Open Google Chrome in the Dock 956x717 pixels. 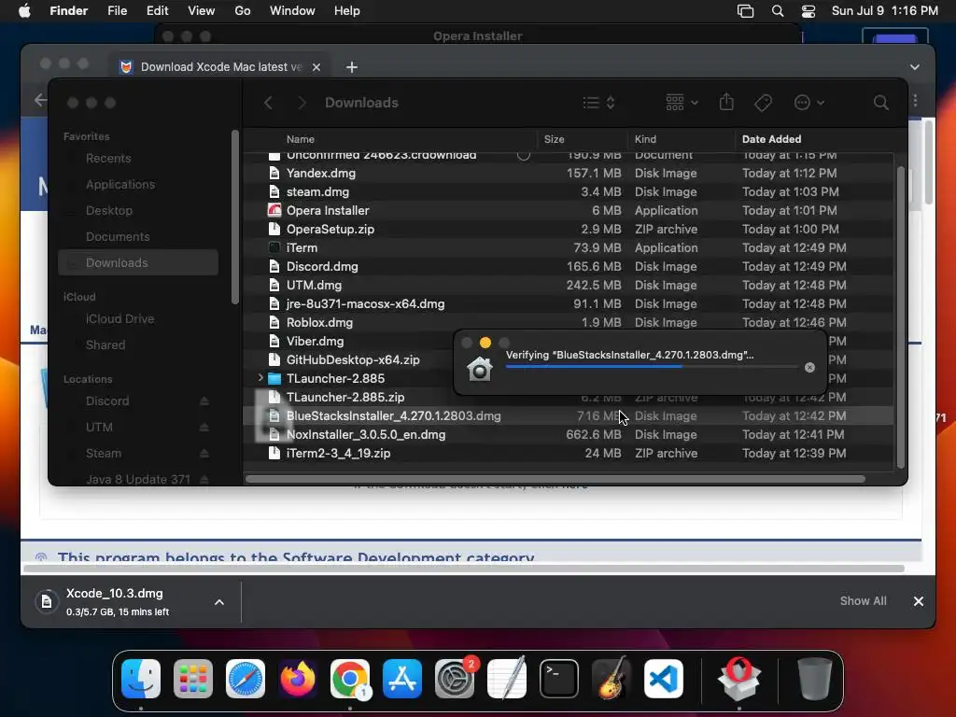350,679
